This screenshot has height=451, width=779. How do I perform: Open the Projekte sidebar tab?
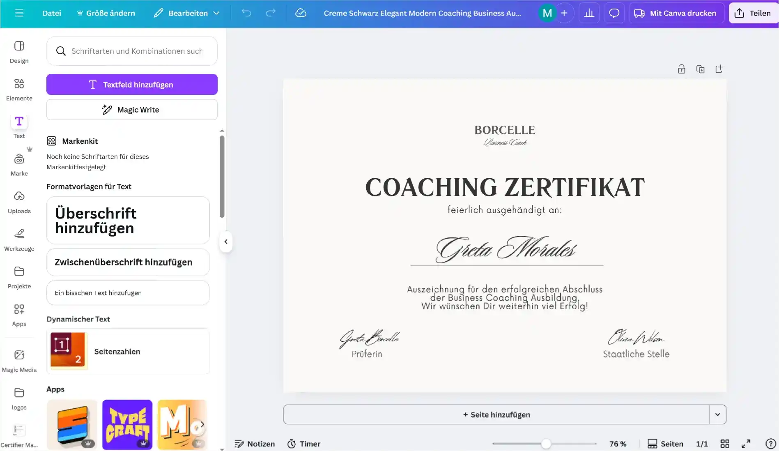[19, 277]
